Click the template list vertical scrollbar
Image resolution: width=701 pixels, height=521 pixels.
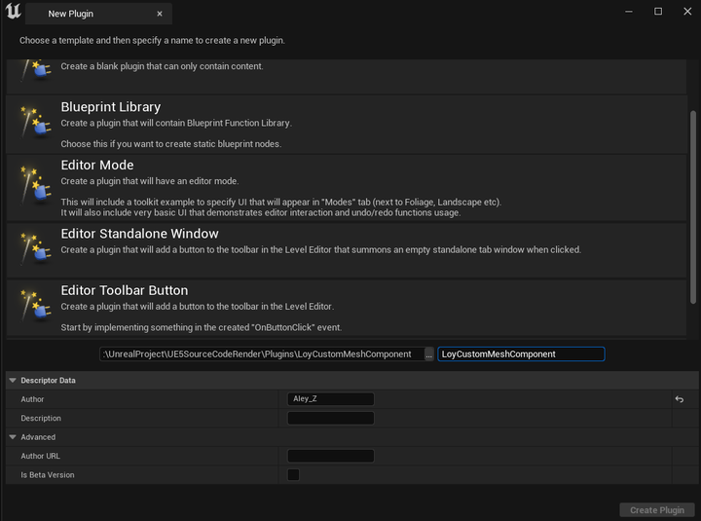[x=693, y=207]
